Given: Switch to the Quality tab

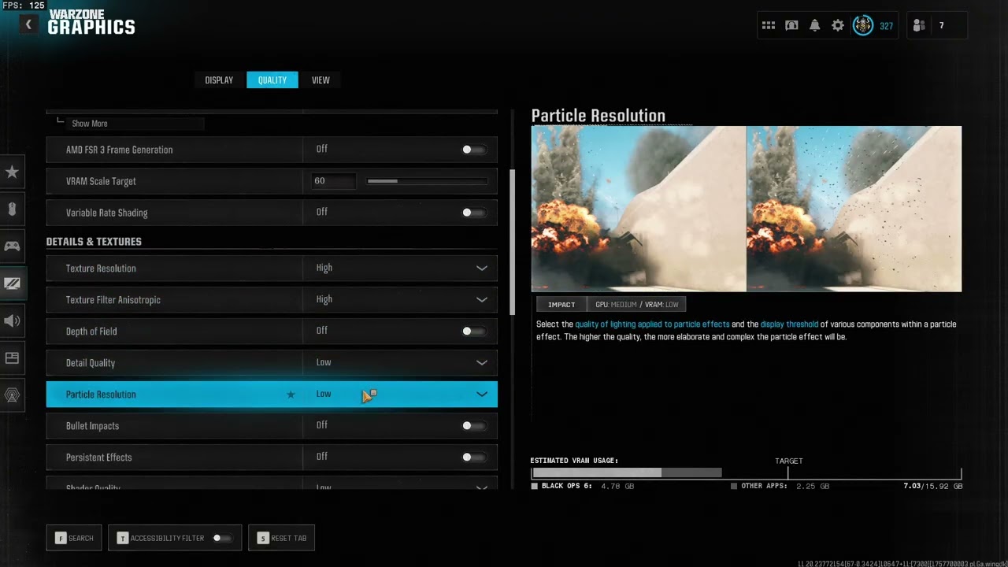Looking at the screenshot, I should point(272,80).
